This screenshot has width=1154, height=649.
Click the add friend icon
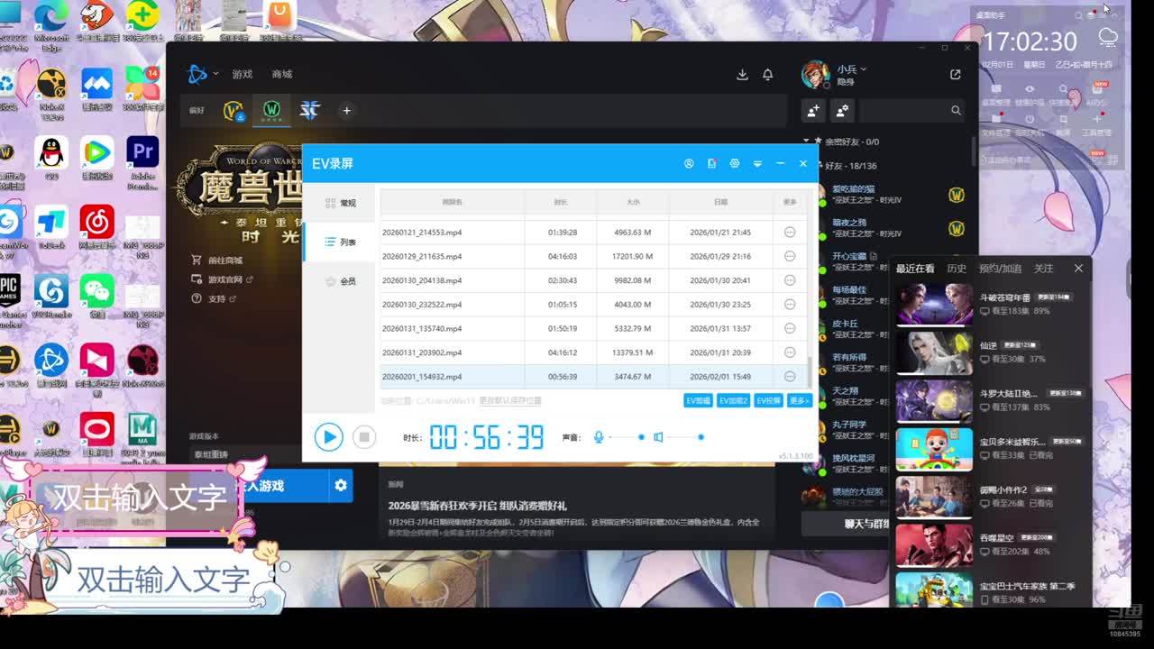point(813,110)
